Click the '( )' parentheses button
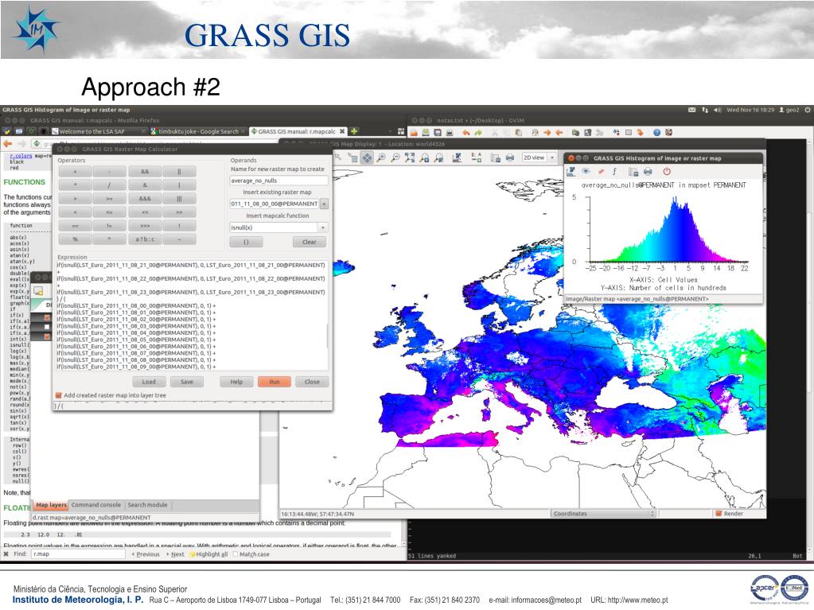 click(x=246, y=243)
